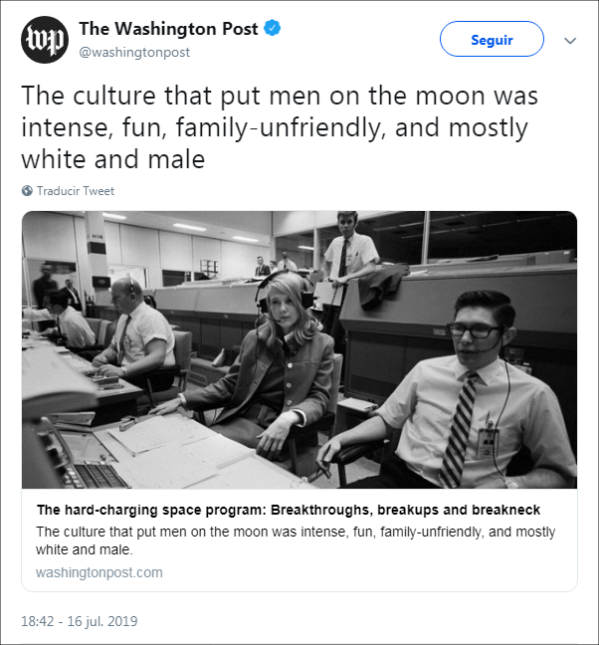Click the @washingtonpost handle

[x=134, y=52]
